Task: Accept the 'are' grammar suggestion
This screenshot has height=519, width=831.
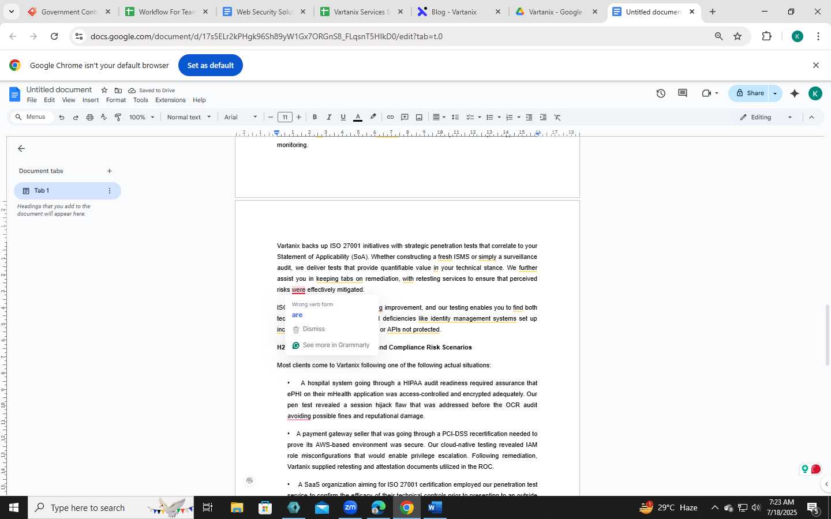Action: click(x=297, y=315)
